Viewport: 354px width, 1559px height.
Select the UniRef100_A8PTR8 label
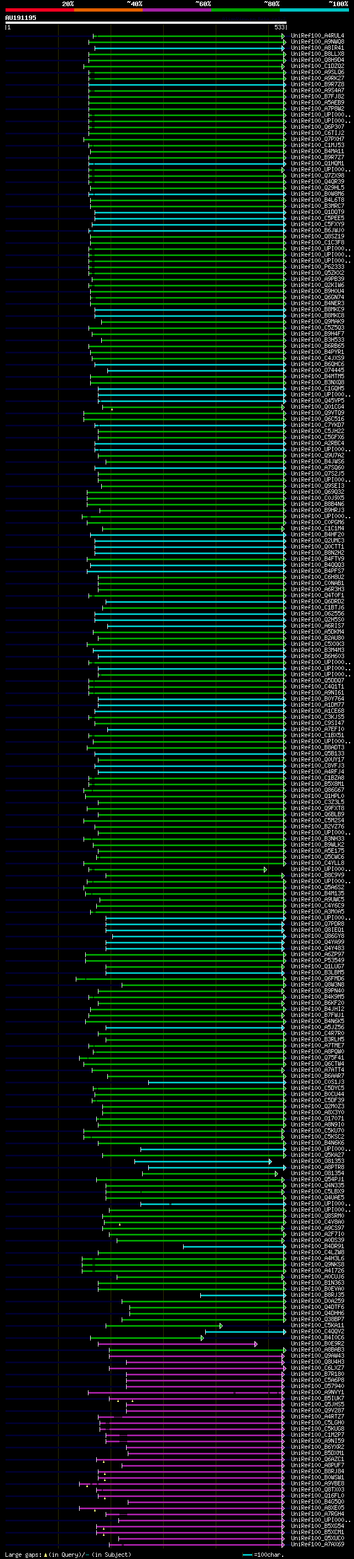(x=317, y=1166)
